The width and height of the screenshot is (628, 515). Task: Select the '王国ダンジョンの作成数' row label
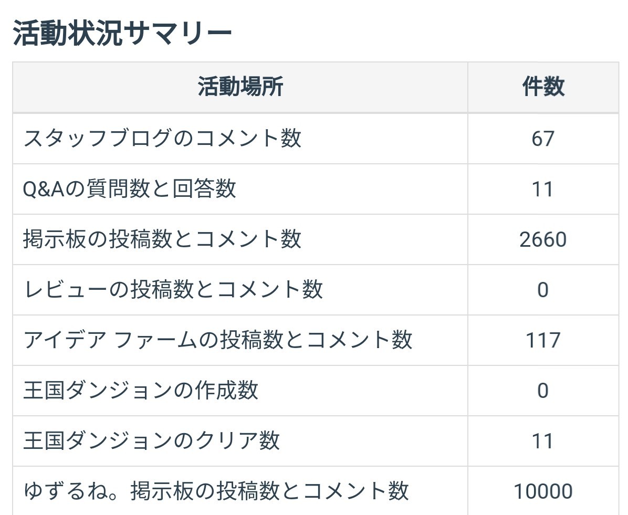coord(141,391)
